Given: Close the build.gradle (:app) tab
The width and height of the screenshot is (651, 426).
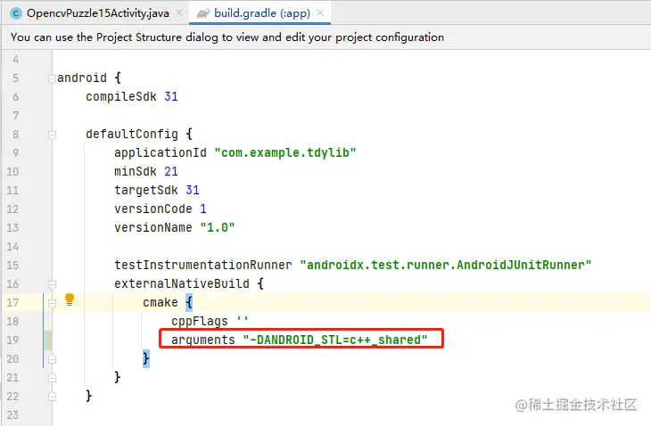Looking at the screenshot, I should (320, 12).
